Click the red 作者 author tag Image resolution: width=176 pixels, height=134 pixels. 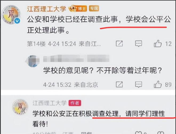tap(75, 103)
